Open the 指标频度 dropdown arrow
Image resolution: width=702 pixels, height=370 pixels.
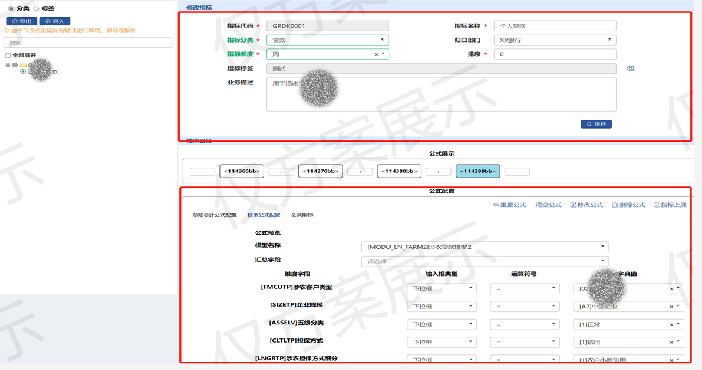pyautogui.click(x=383, y=54)
